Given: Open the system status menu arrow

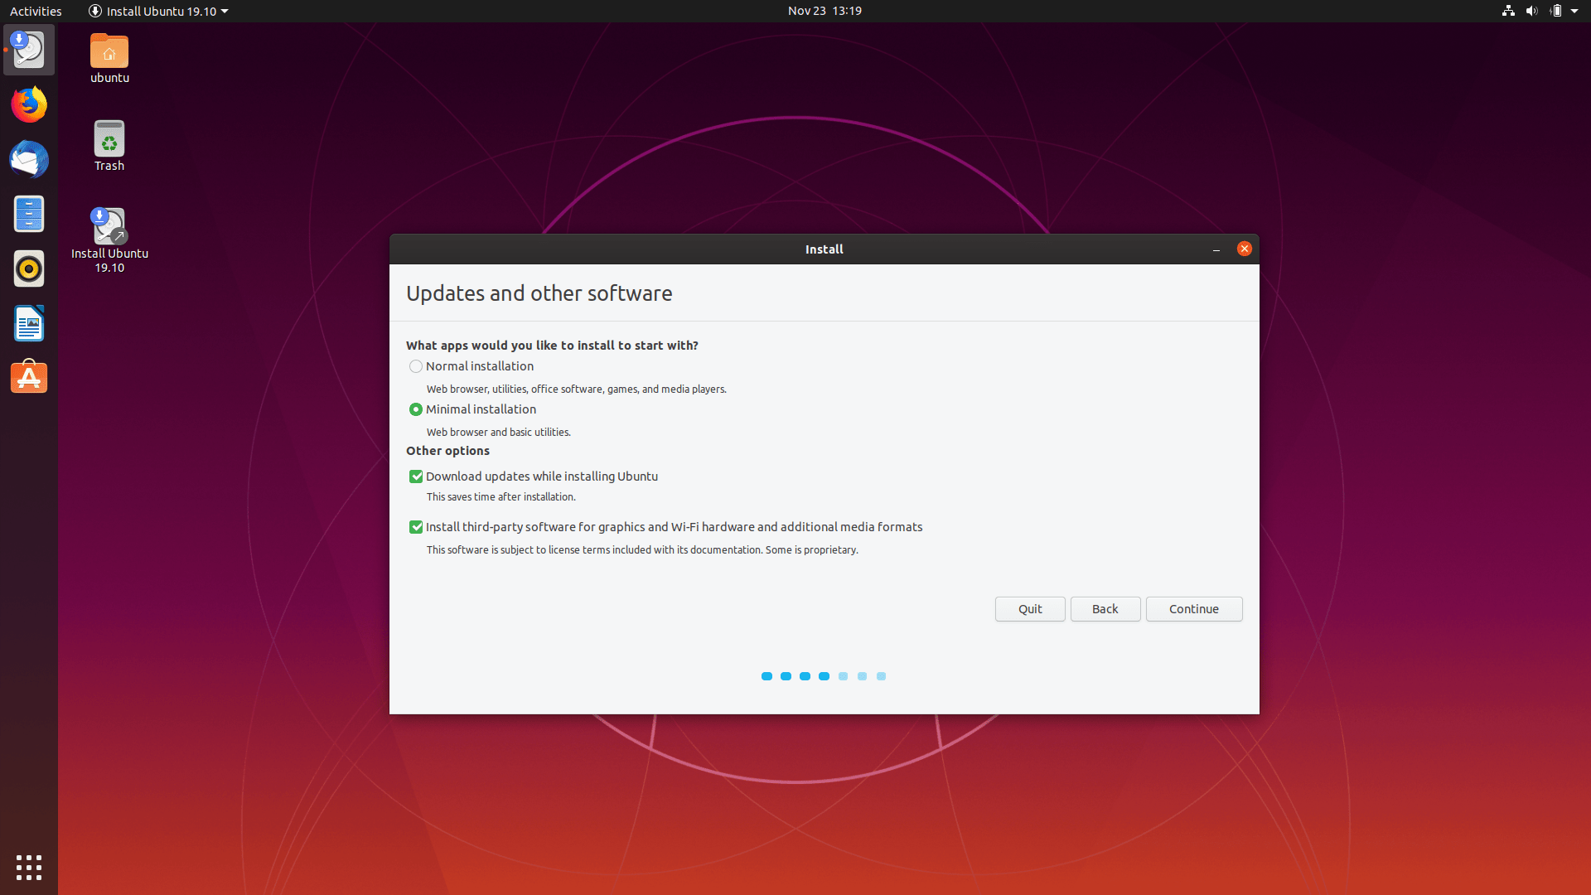Looking at the screenshot, I should (1574, 11).
